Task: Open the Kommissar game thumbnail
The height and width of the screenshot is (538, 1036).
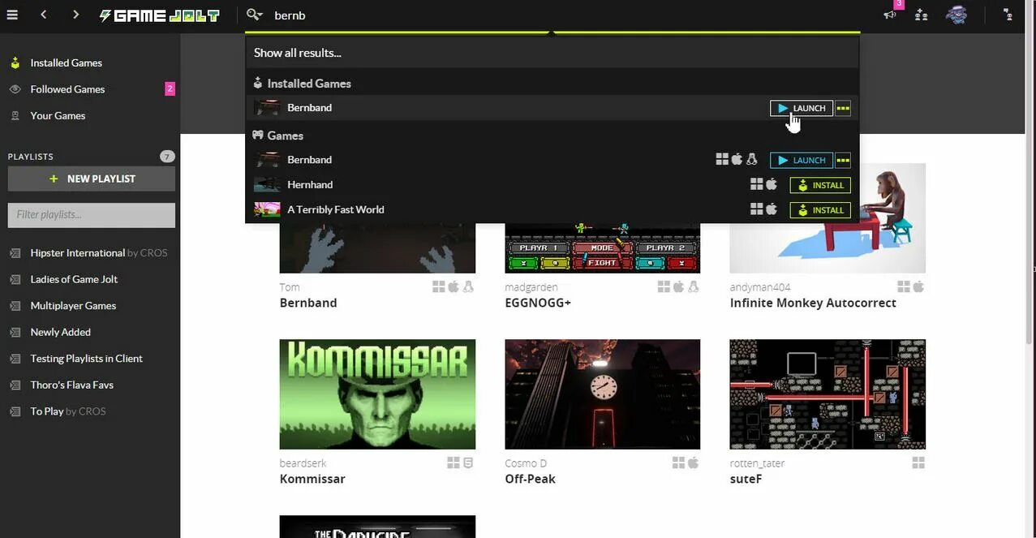Action: pyautogui.click(x=377, y=394)
